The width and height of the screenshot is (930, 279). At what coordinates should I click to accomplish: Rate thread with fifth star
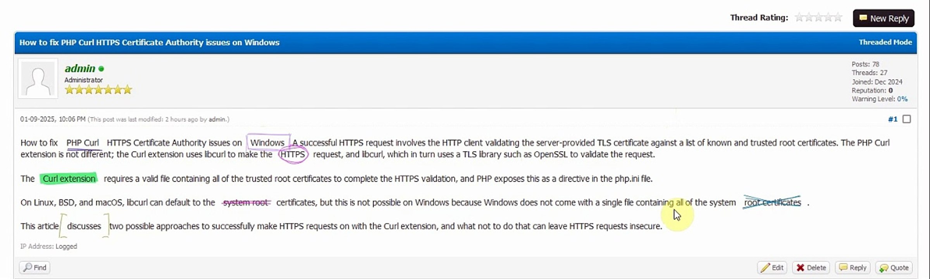838,17
